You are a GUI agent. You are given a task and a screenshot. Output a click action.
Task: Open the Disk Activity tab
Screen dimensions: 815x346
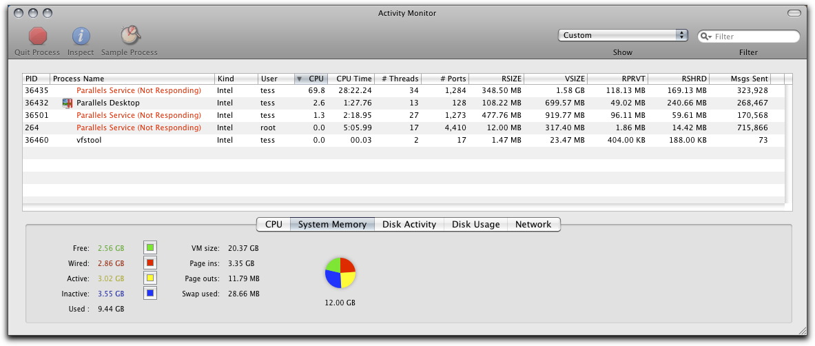[x=409, y=224]
